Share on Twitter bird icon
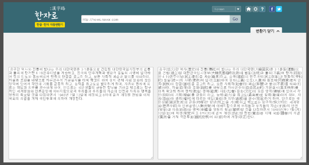 click(279, 9)
